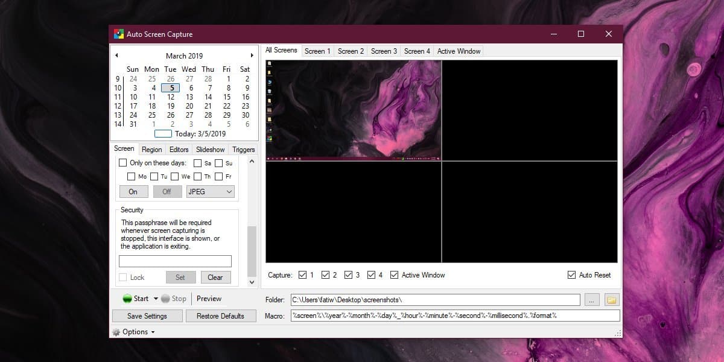Click the window resize grip in status bar

point(618,333)
